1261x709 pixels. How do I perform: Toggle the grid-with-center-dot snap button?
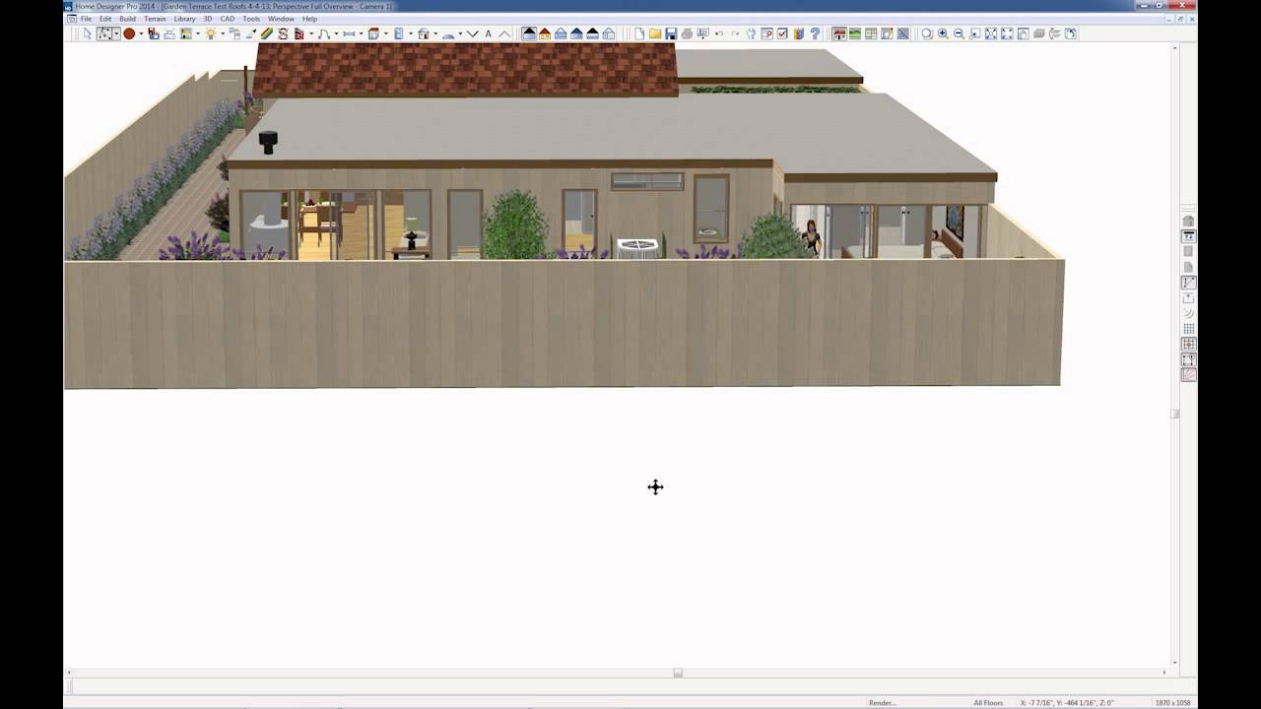pyautogui.click(x=1189, y=344)
